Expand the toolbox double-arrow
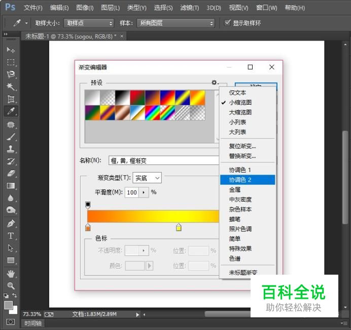This screenshot has height=330, width=351. click(x=6, y=34)
